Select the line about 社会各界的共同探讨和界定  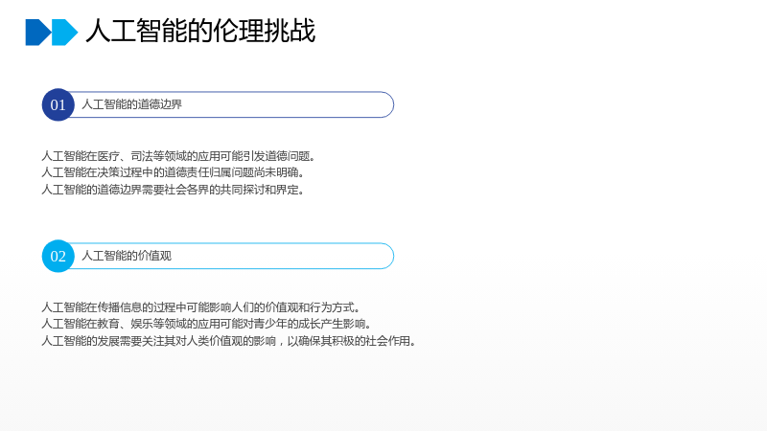click(174, 189)
